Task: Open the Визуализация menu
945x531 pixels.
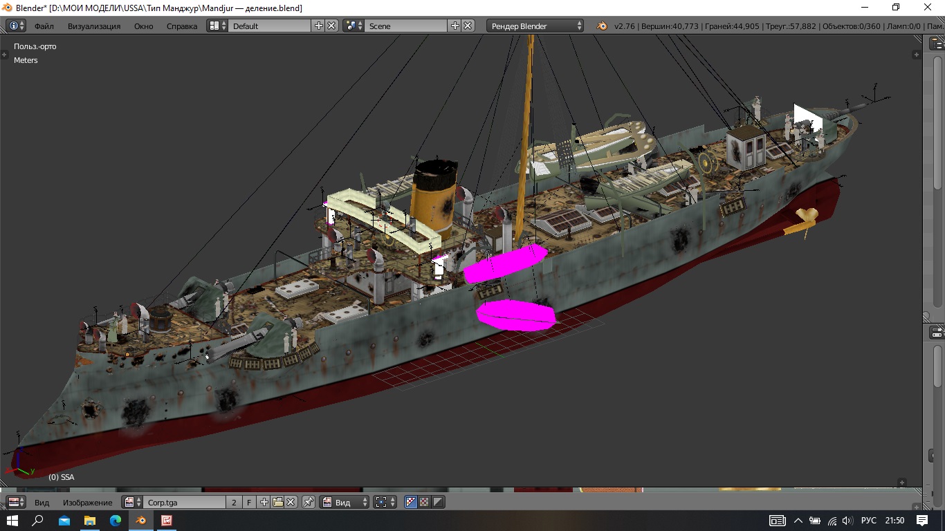Action: tap(93, 26)
